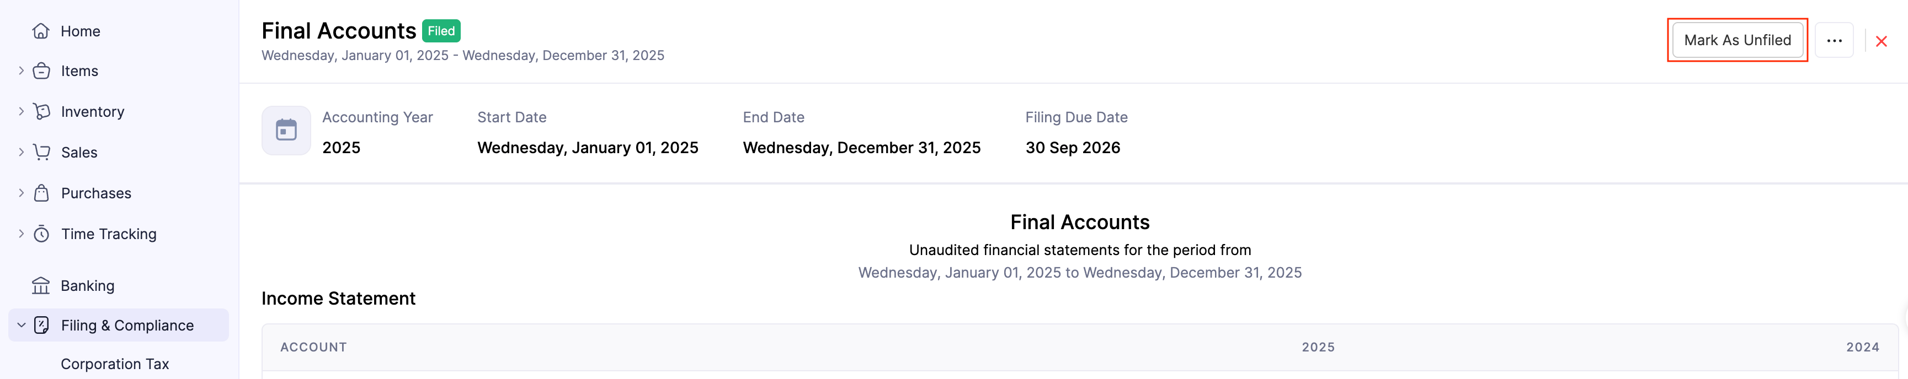Viewport: 1908px width, 379px height.
Task: Click the Filing & Compliance document icon
Action: click(41, 325)
